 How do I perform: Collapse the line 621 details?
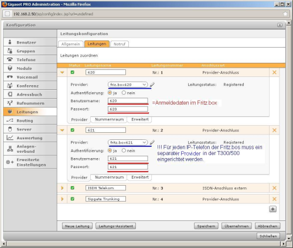[62, 130]
